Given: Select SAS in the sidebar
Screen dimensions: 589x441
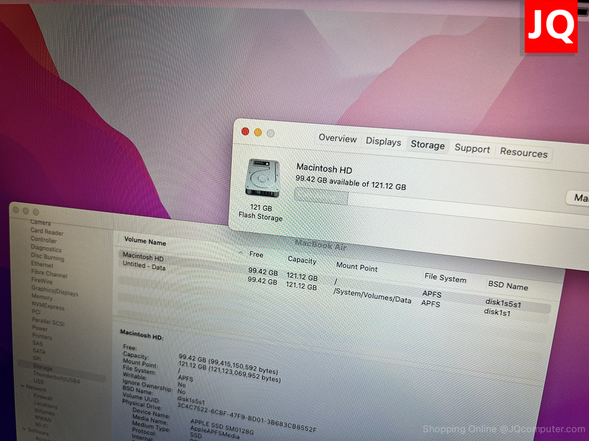Looking at the screenshot, I should pos(38,344).
